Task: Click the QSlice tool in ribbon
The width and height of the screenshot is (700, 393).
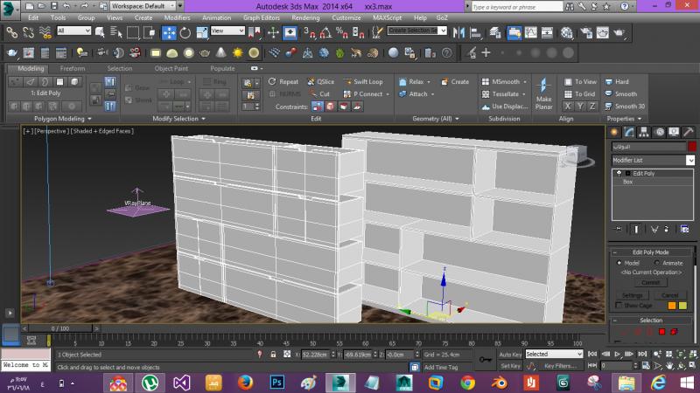Action: tap(319, 81)
